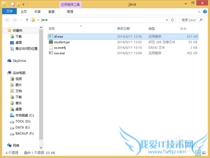This screenshot has width=210, height=158.
Task: Open the 视频 folder in sidebar
Action: coord(18,79)
